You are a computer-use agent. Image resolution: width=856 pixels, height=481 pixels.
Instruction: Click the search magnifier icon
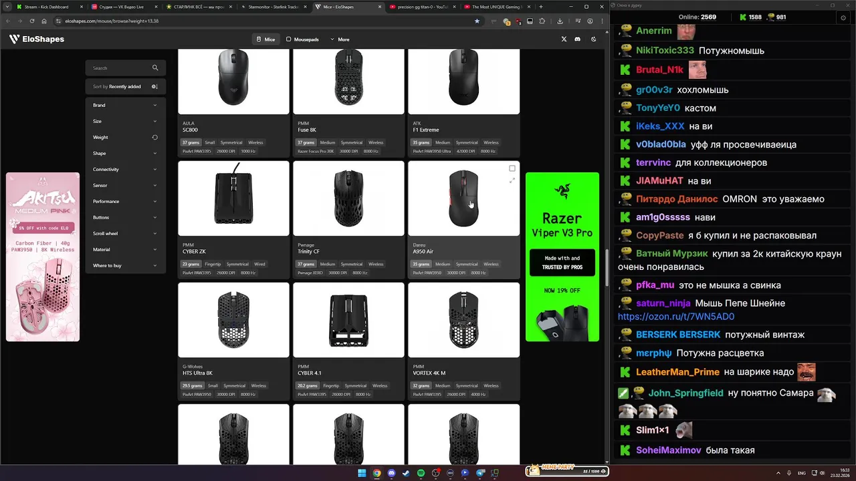155,67
